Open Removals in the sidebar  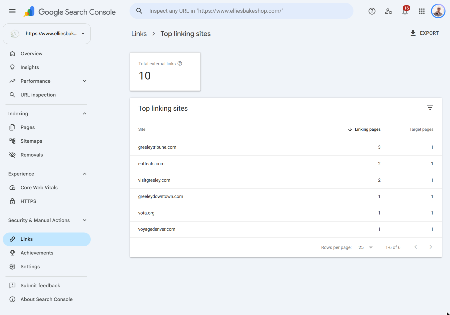pyautogui.click(x=47, y=155)
